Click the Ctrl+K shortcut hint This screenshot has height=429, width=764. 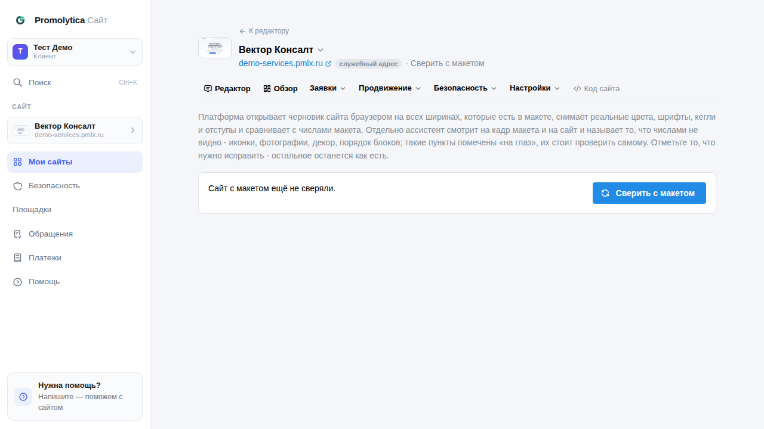[x=128, y=82]
